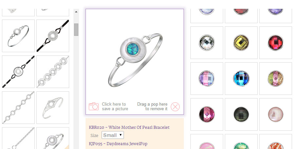
Task: Open KJP095 Daydreams JewelPop link
Action: point(118,144)
